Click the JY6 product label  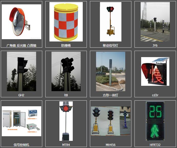[155, 46]
